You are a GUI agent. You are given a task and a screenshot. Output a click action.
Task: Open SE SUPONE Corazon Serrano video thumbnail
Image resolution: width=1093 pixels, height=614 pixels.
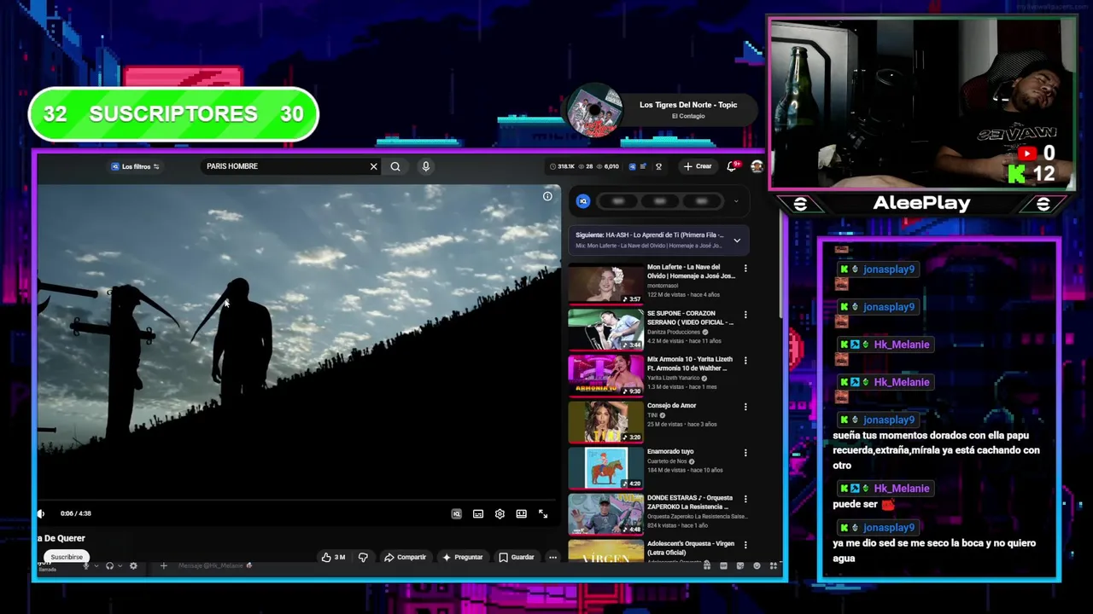point(605,329)
